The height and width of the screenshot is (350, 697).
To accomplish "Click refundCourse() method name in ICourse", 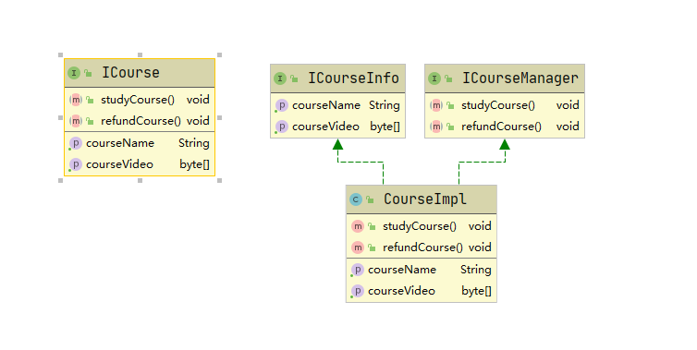I will point(141,121).
